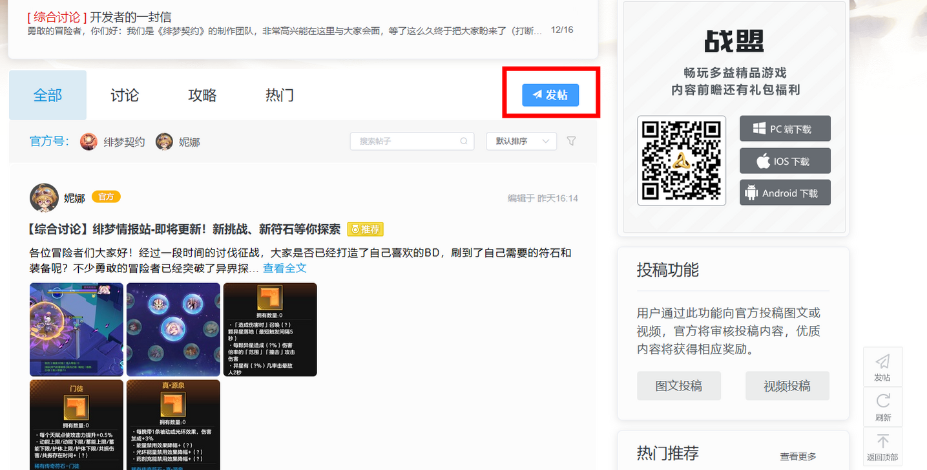927x470 pixels.
Task: Switch to the 攻略 tab
Action: click(202, 95)
